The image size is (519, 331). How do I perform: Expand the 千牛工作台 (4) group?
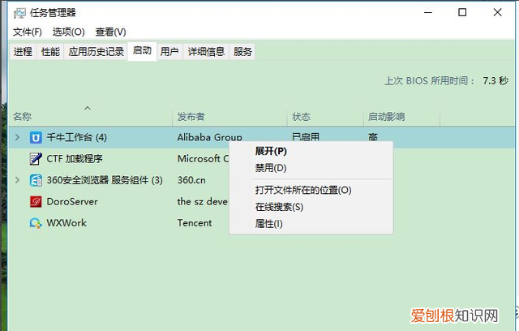click(x=17, y=137)
